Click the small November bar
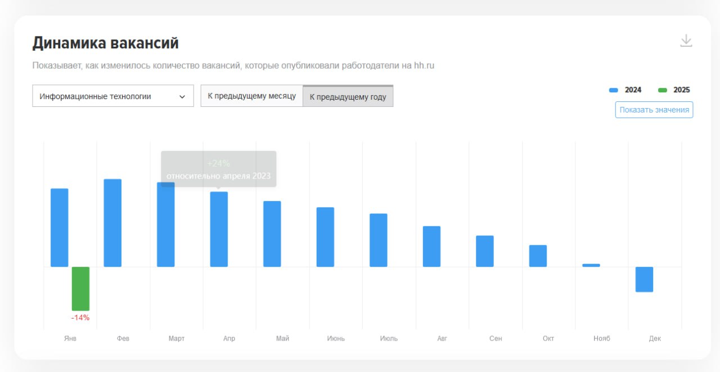 click(x=591, y=265)
